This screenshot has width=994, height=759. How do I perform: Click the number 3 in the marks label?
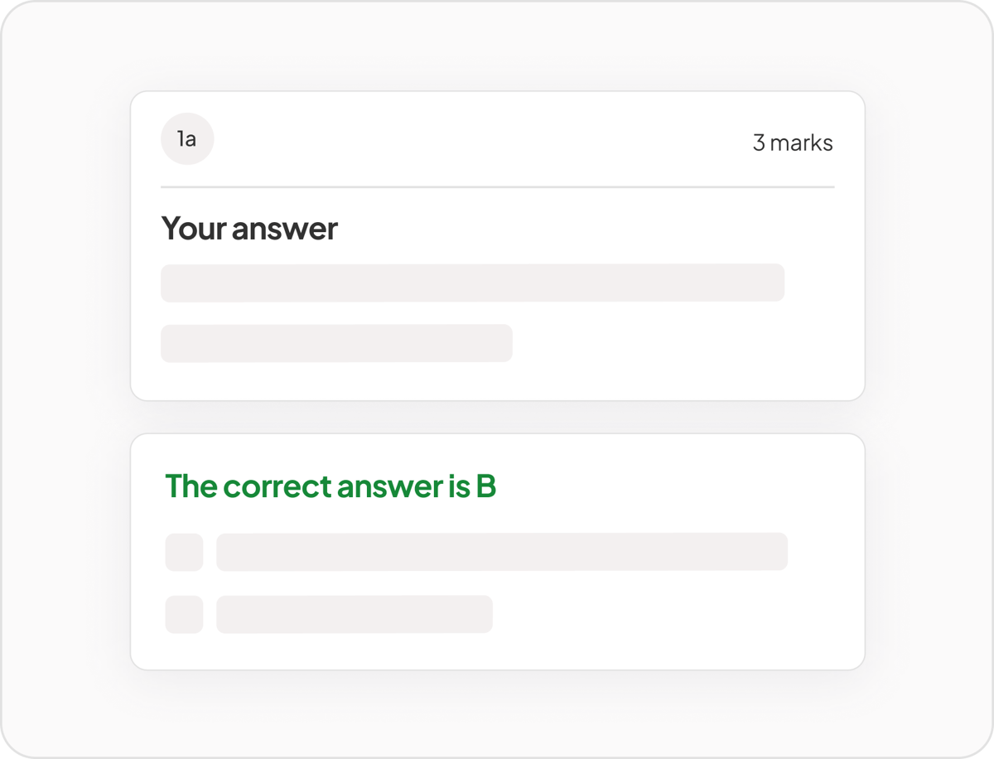(759, 143)
